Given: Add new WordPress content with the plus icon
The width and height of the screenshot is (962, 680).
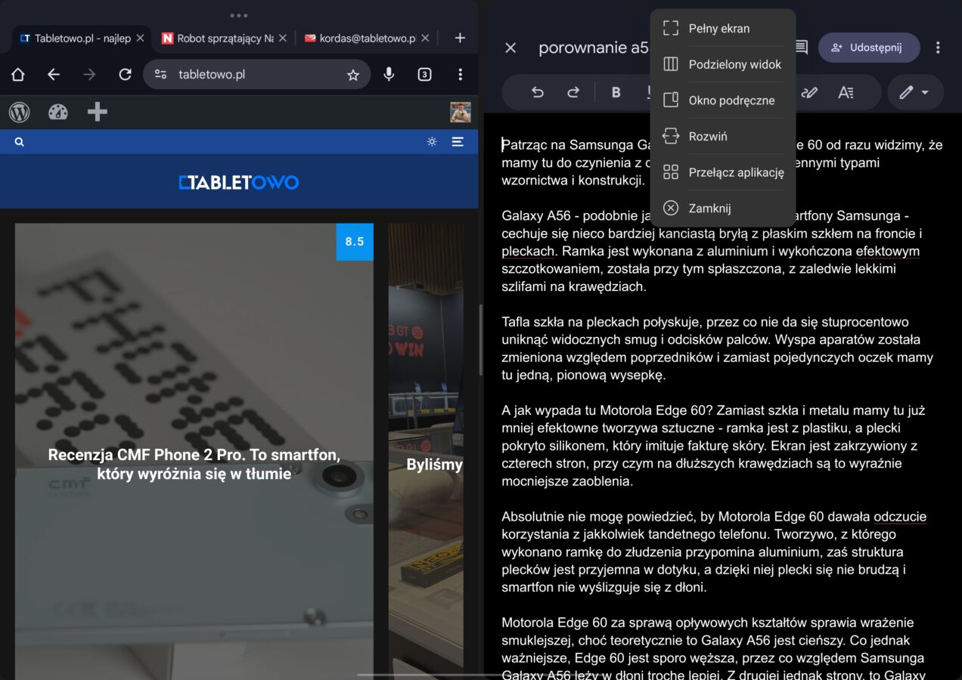Looking at the screenshot, I should 98,112.
